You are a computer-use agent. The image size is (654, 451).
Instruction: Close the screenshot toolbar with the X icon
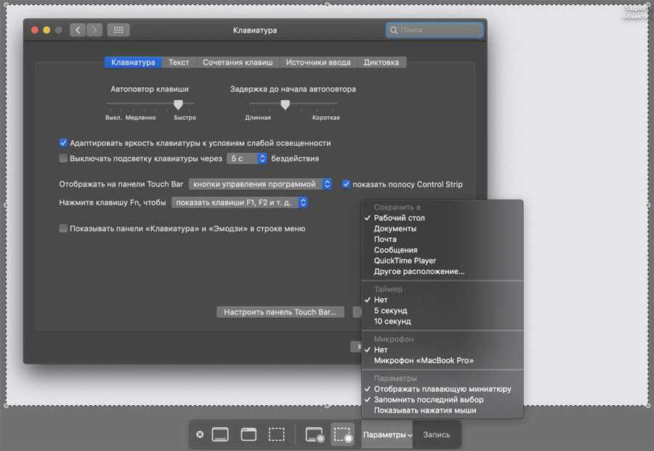coord(200,434)
